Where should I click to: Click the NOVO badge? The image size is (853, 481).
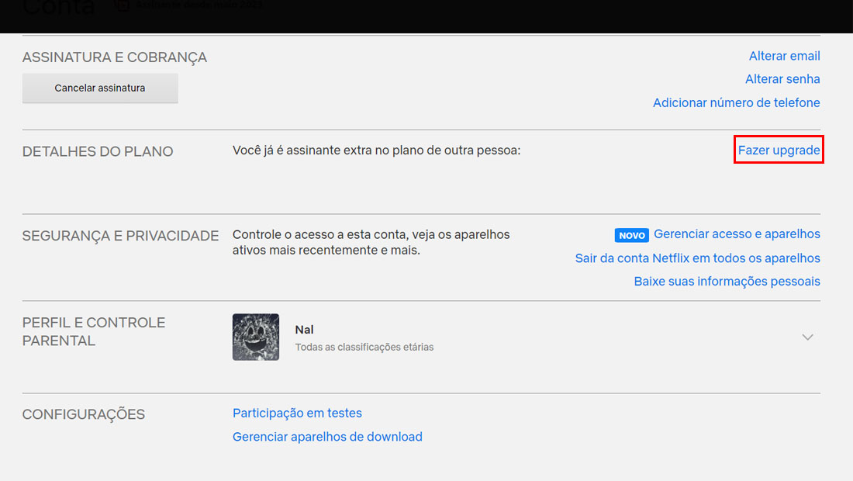[631, 235]
